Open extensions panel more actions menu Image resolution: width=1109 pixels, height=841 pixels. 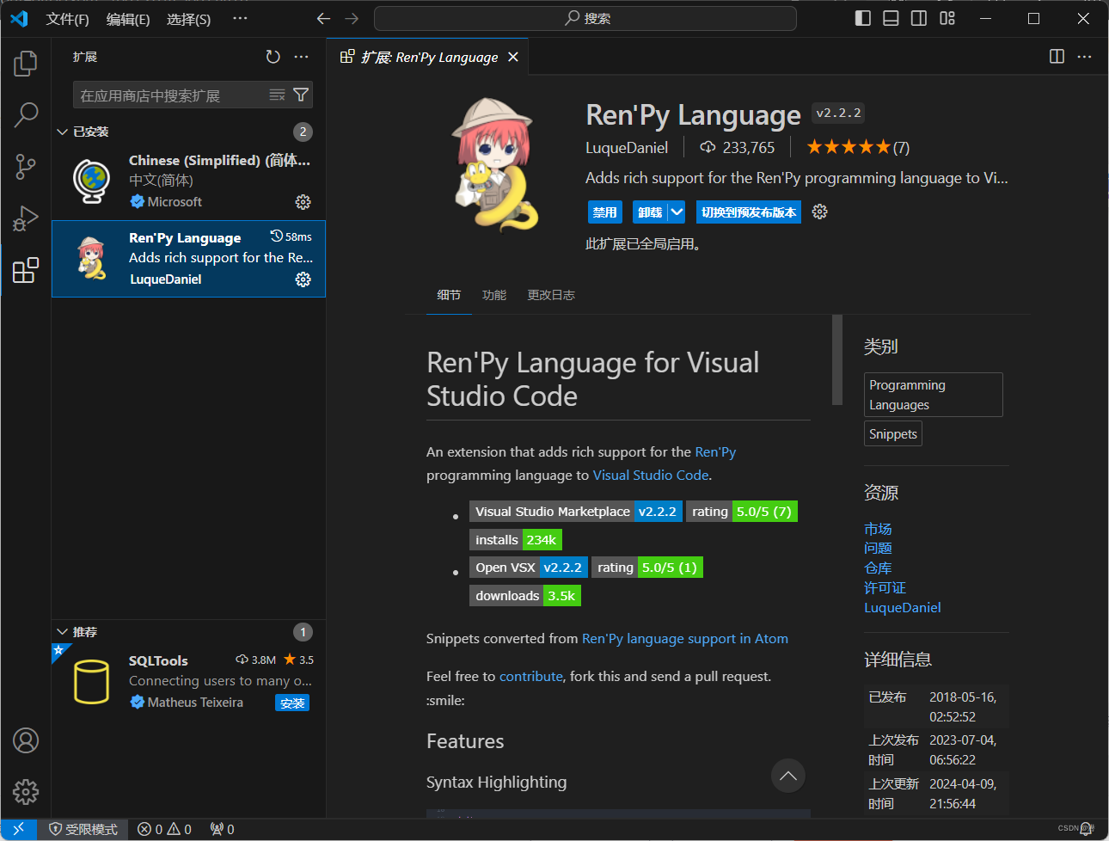pyautogui.click(x=301, y=57)
